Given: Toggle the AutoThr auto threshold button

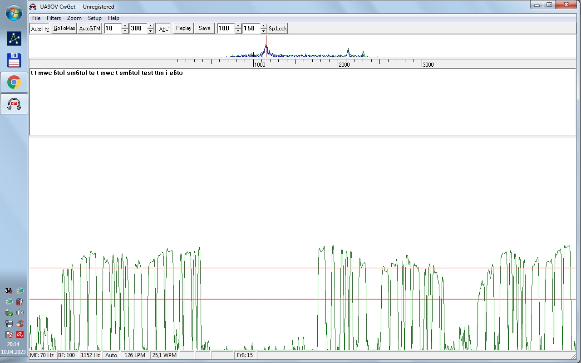Looking at the screenshot, I should click(39, 29).
